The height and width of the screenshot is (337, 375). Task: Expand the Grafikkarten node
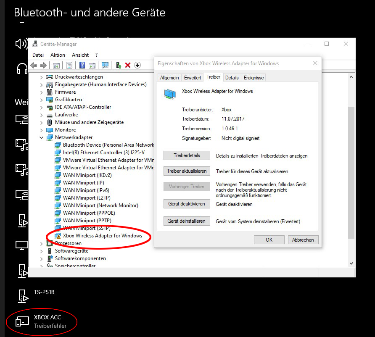coord(41,100)
